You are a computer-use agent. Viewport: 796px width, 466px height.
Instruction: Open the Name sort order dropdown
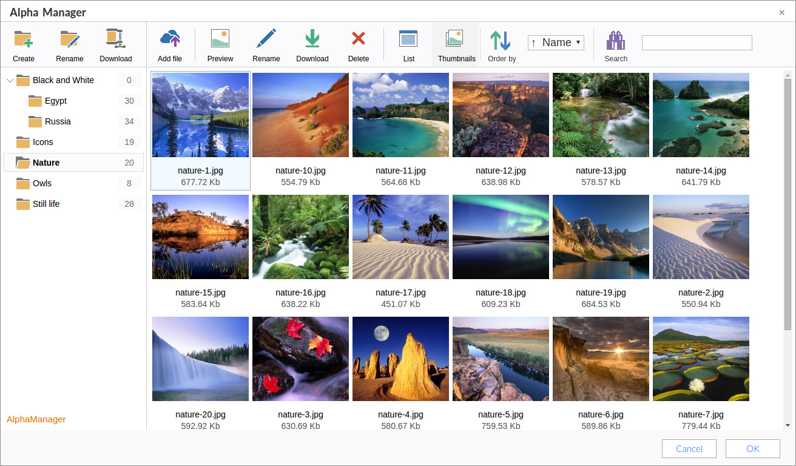click(556, 42)
